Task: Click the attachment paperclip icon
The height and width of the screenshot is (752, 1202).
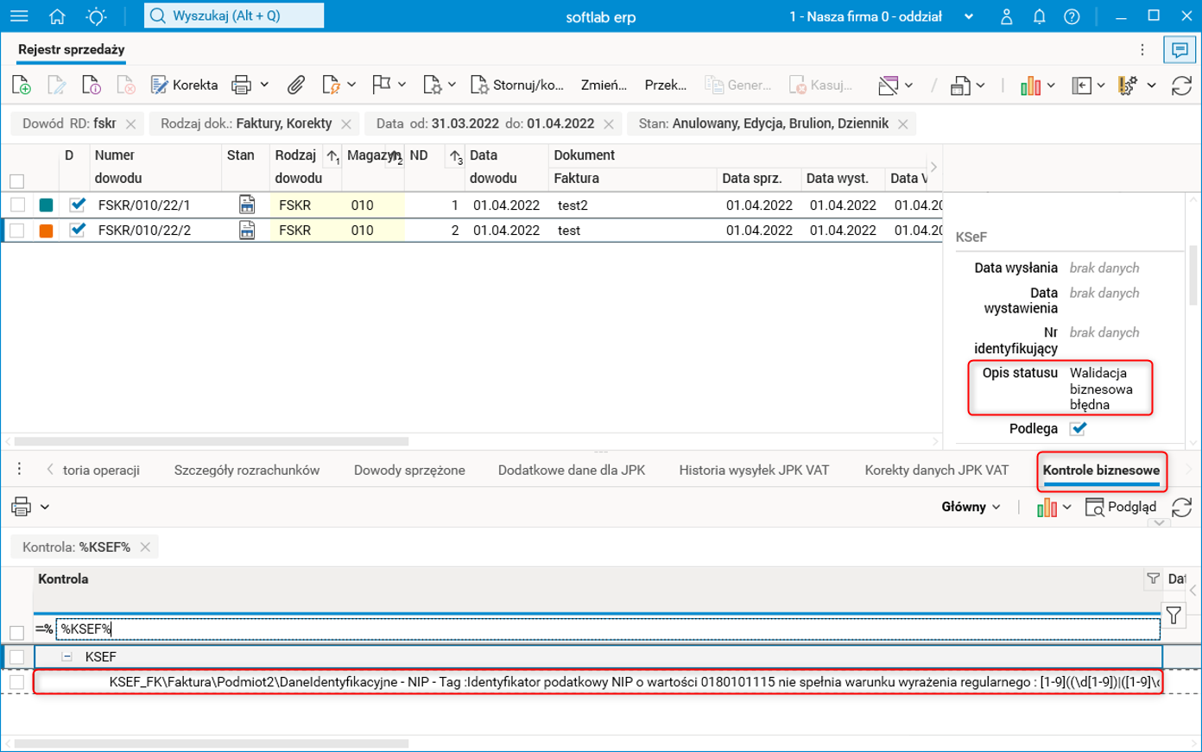Action: 296,85
